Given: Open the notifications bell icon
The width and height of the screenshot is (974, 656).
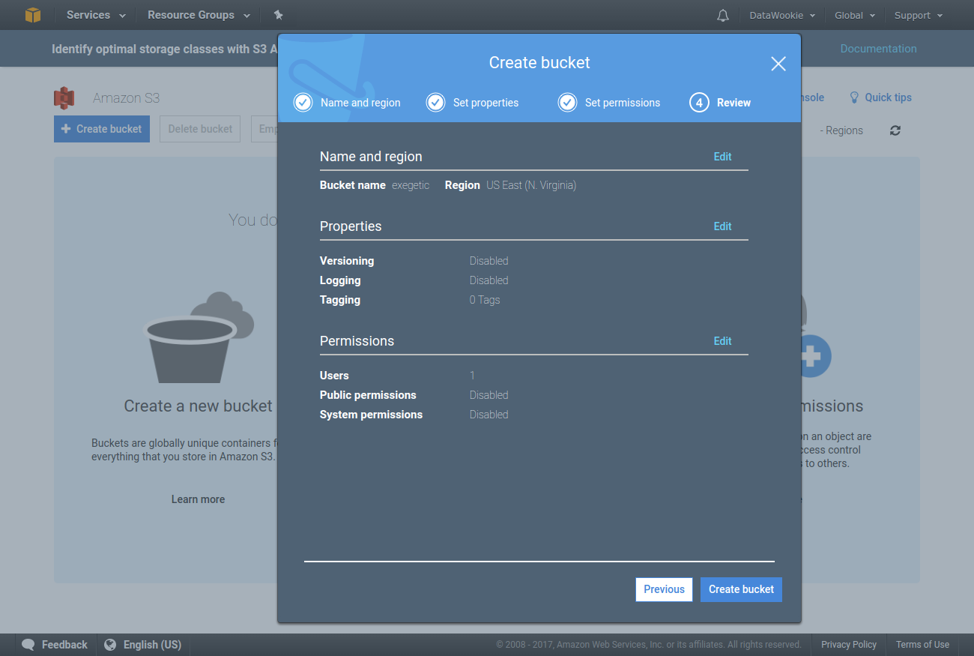Looking at the screenshot, I should click(723, 15).
